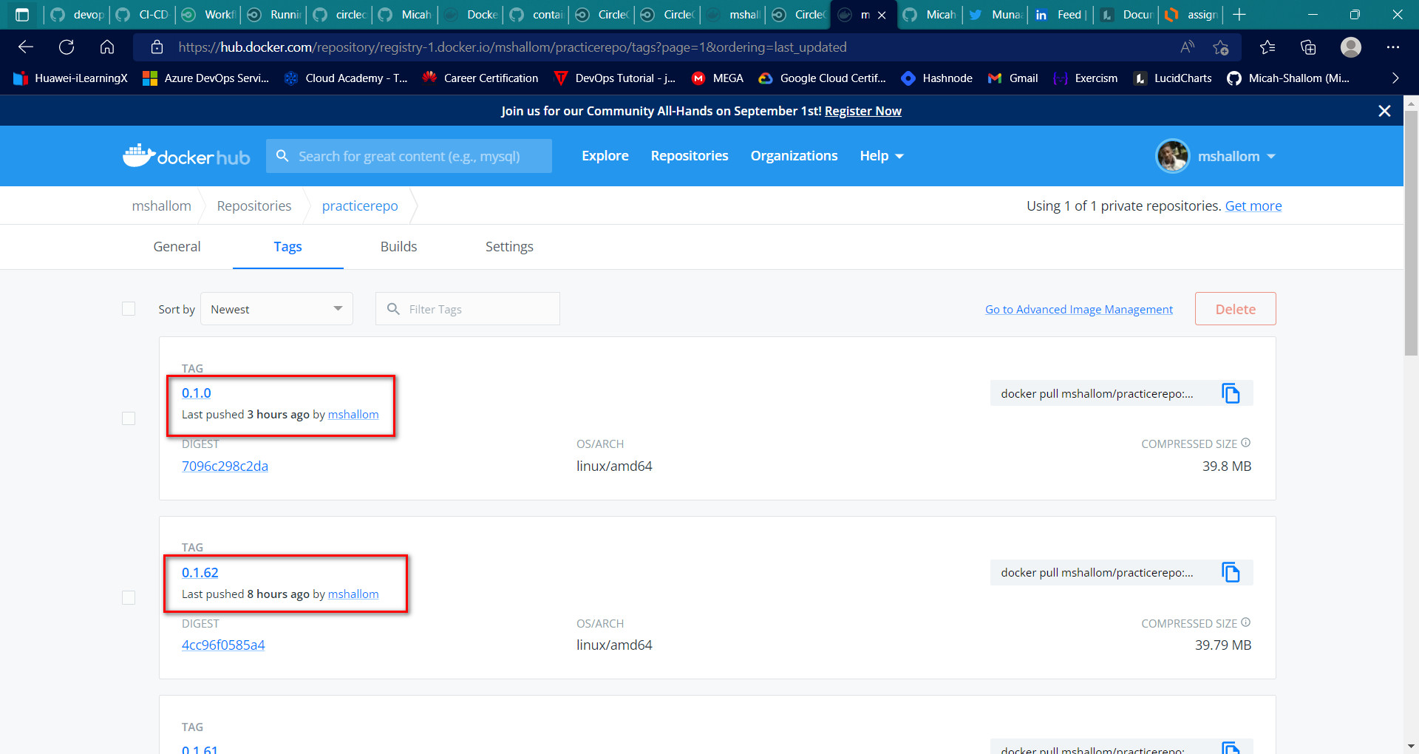Select the checkbox for tag 0.1.0
Viewport: 1419px width, 754px height.
129,418
